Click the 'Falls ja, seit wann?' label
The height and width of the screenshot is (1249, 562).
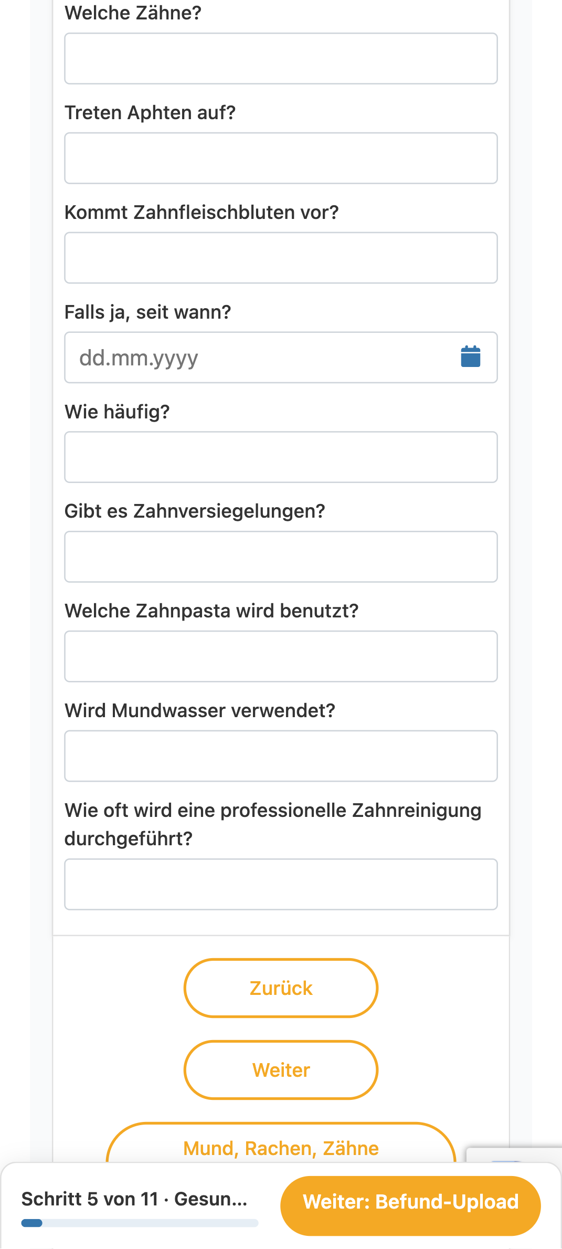tap(147, 312)
